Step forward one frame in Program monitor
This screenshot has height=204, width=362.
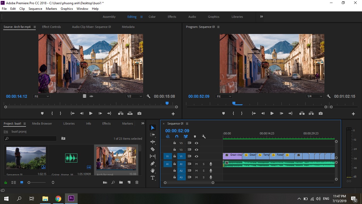(x=281, y=113)
